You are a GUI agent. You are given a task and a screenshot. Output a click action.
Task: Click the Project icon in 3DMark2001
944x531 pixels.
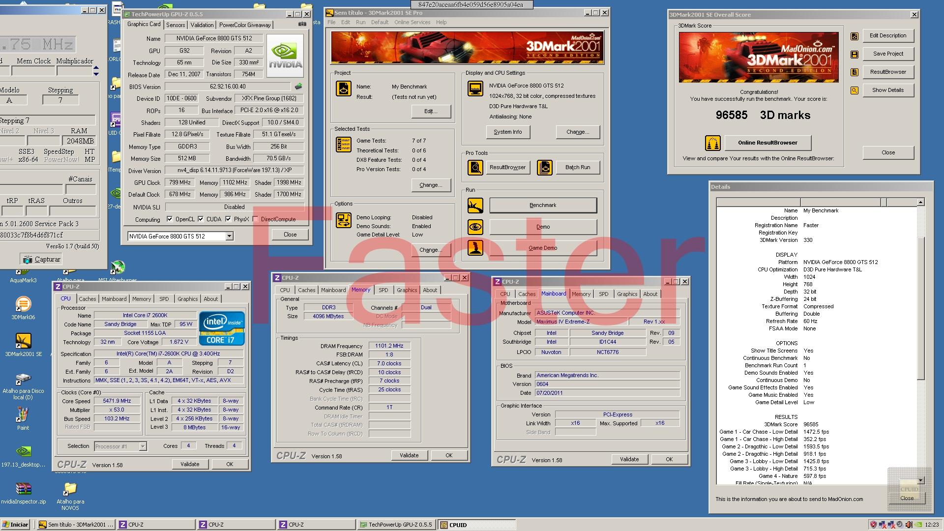click(344, 88)
